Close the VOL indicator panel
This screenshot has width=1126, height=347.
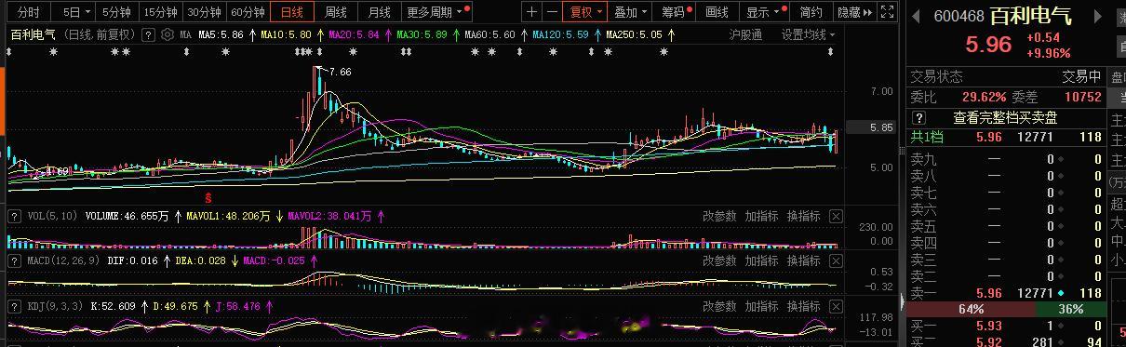(836, 216)
